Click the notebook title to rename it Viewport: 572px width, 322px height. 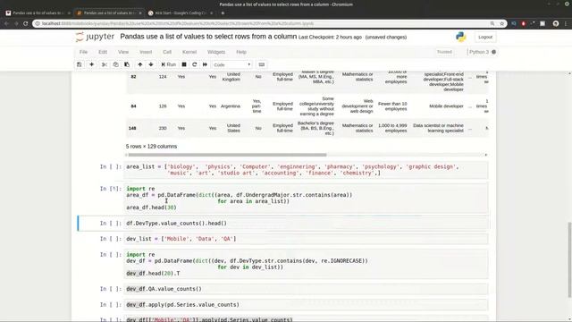point(208,37)
